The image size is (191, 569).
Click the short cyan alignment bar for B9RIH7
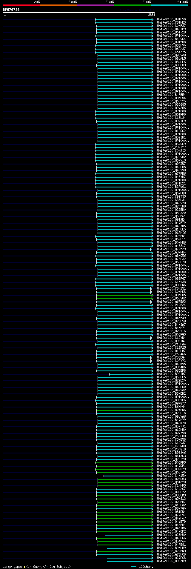click(131, 374)
